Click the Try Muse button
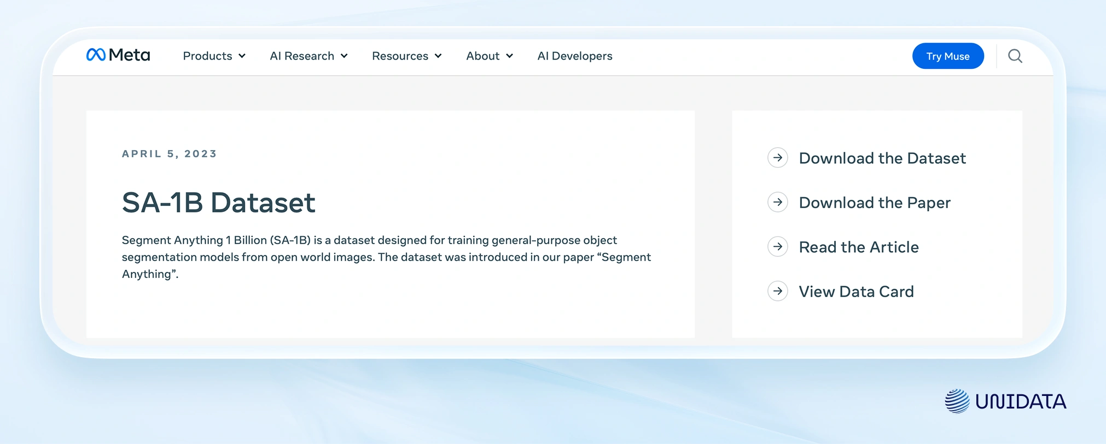1106x444 pixels. tap(948, 56)
